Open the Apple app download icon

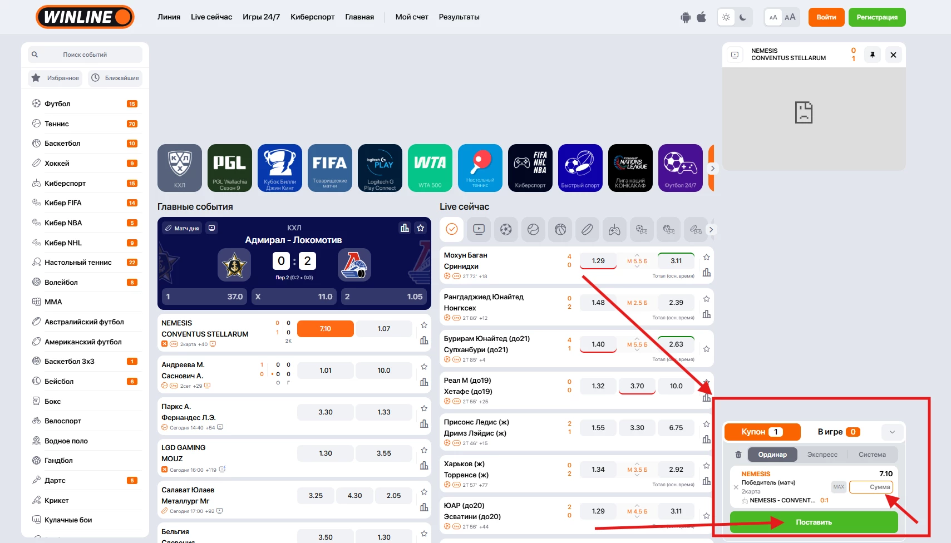click(701, 17)
